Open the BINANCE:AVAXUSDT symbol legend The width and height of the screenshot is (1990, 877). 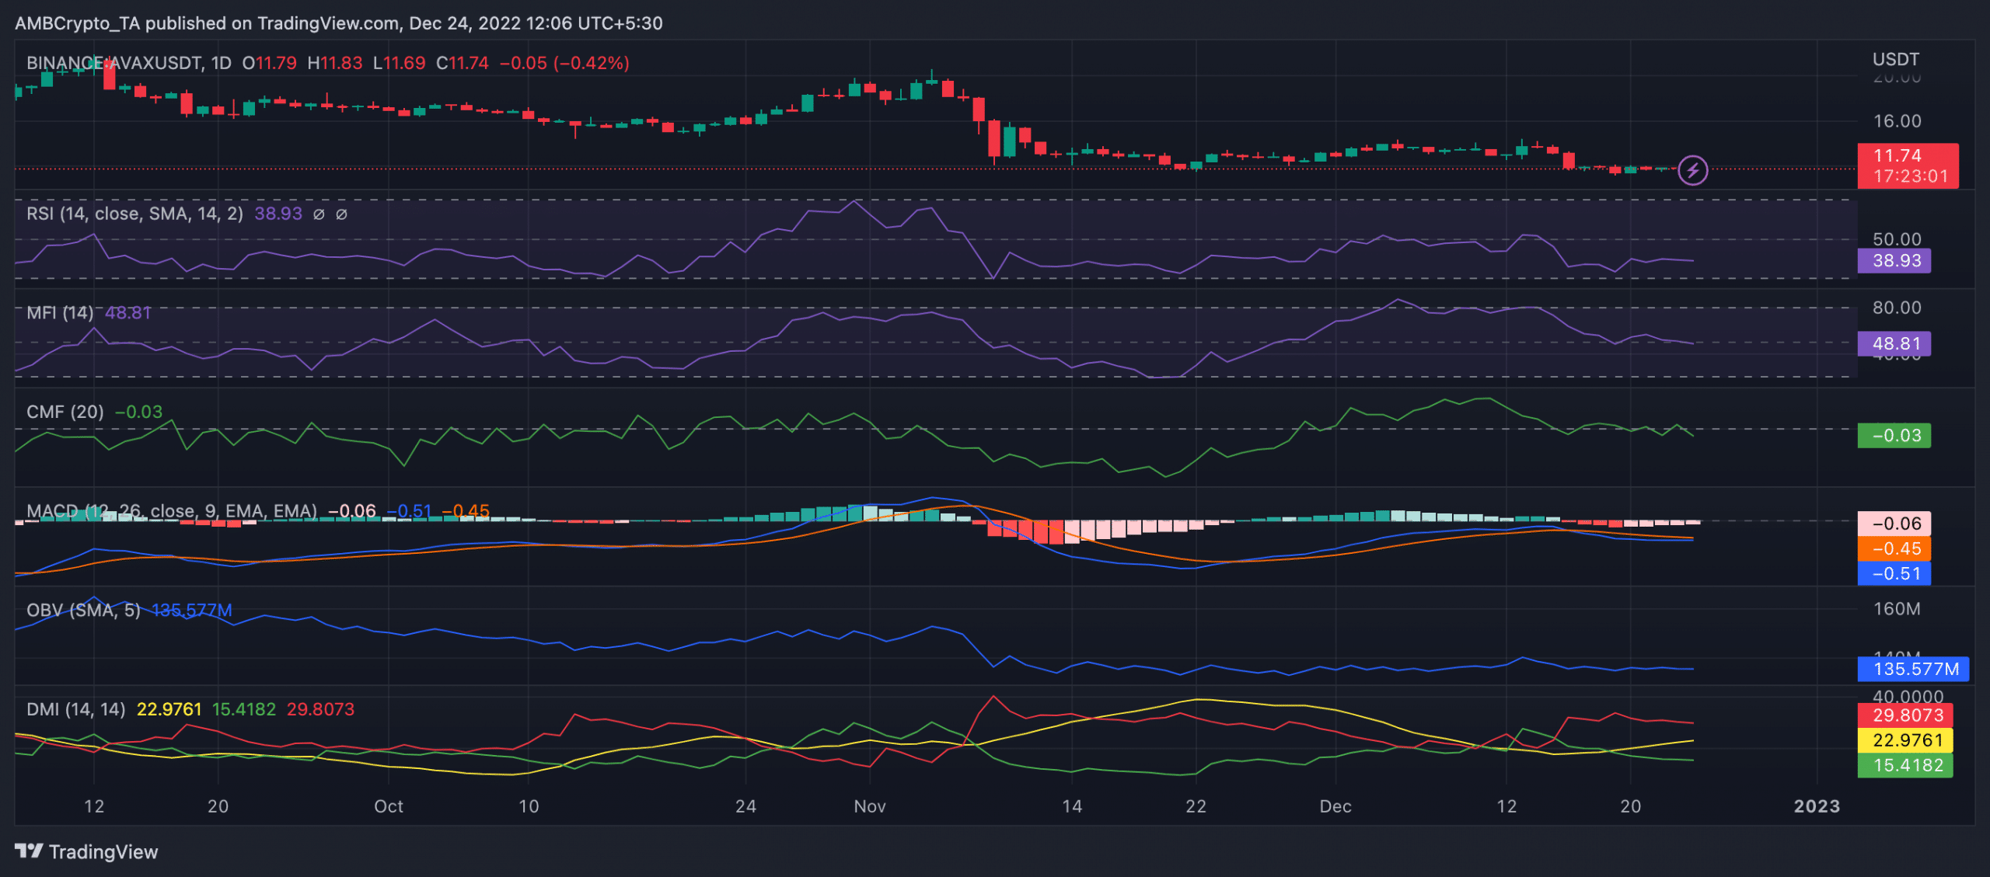click(129, 63)
